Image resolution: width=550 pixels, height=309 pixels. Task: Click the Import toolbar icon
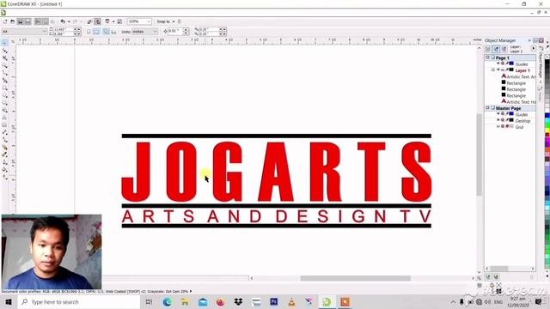coord(89,21)
